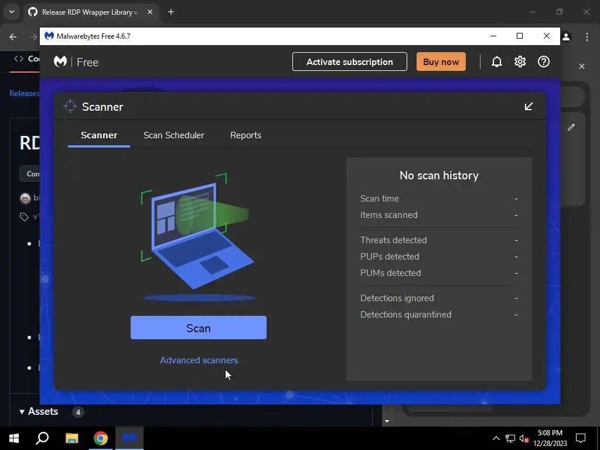Viewport: 600px width, 450px height.
Task: Show hidden system tray icons
Action: (496, 438)
